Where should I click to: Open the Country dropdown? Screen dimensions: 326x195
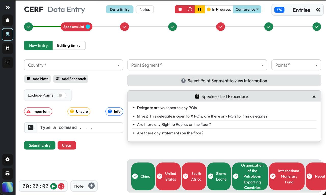[73, 65]
